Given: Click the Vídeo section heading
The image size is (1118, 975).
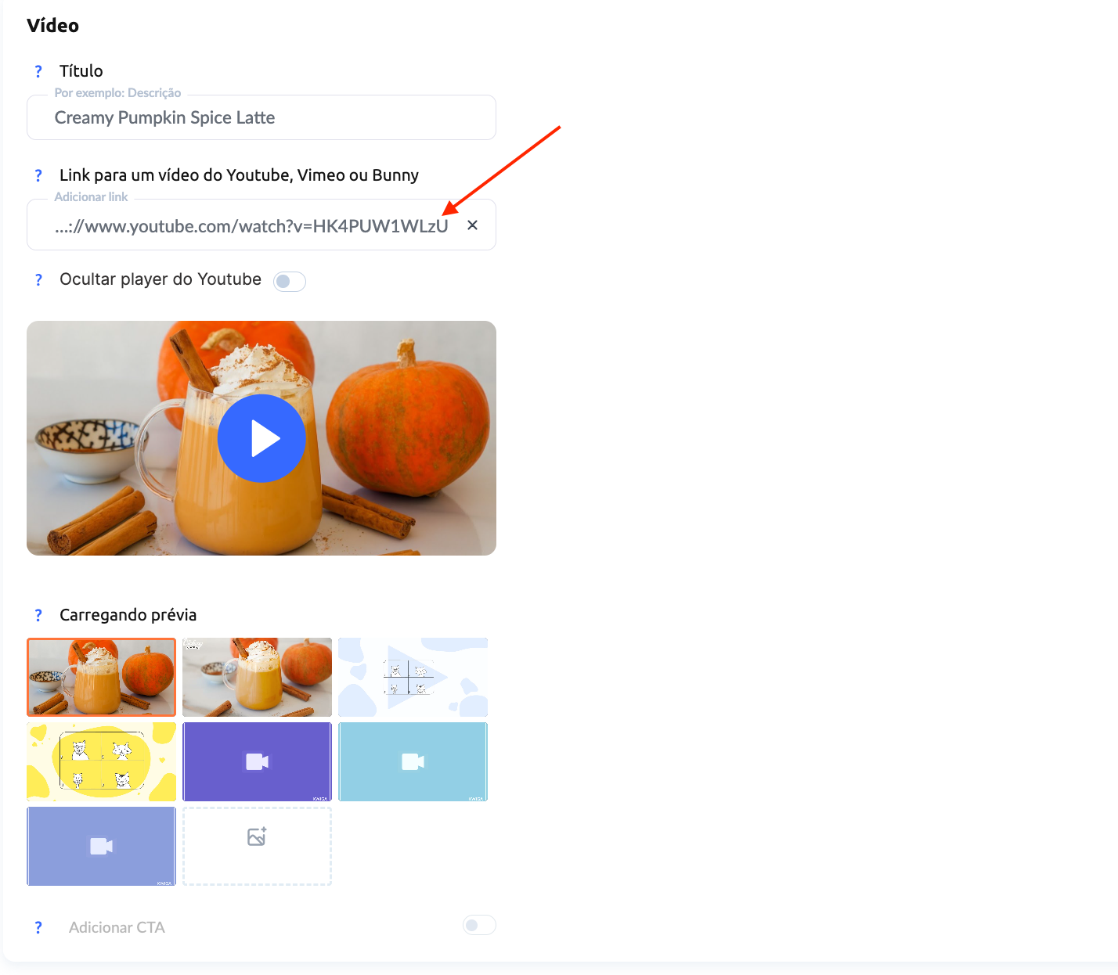Looking at the screenshot, I should (x=52, y=26).
